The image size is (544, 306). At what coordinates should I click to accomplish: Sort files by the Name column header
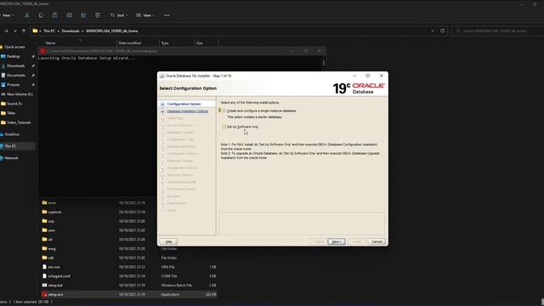50,43
